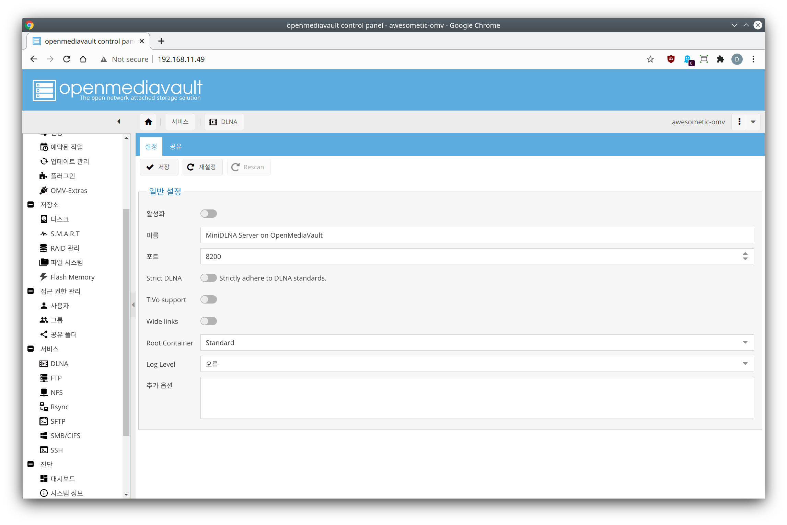Click the RAID 관리 database icon
Screen dimensions: 787x525
44,248
